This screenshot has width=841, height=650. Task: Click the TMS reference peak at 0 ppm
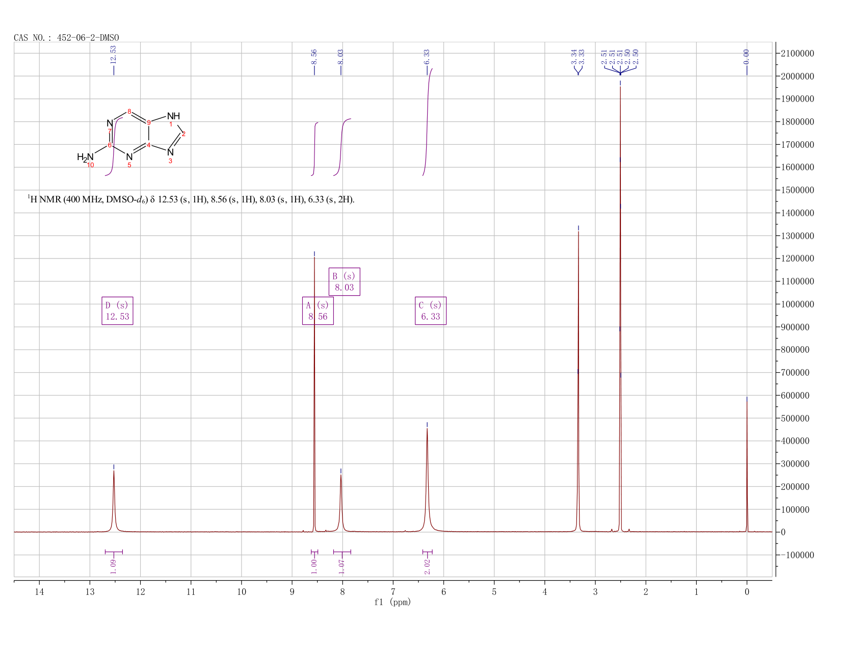747,464
